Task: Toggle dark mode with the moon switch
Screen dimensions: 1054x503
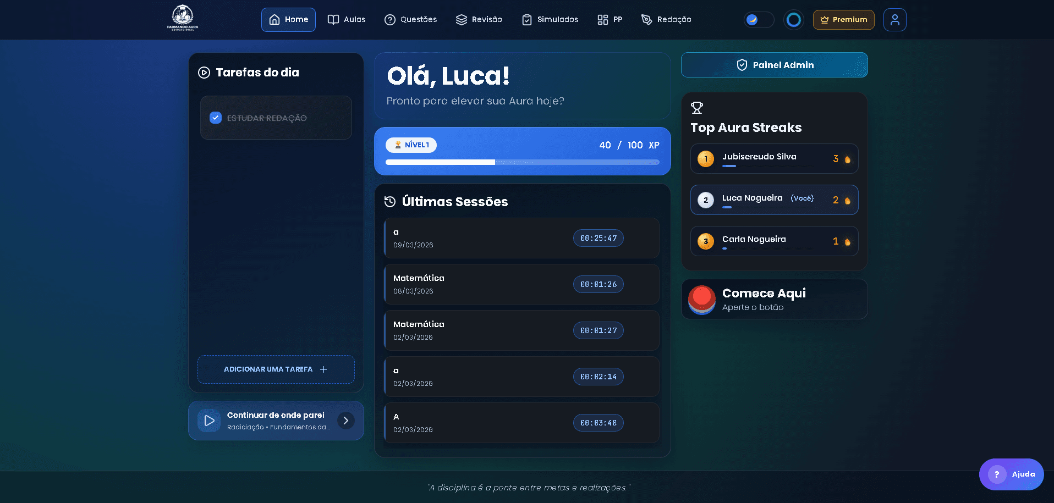Action: [x=759, y=19]
